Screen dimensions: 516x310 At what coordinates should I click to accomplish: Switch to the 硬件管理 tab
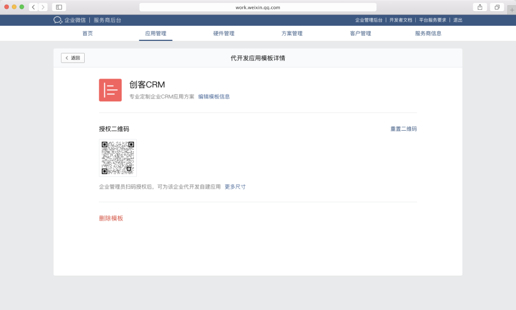[224, 33]
